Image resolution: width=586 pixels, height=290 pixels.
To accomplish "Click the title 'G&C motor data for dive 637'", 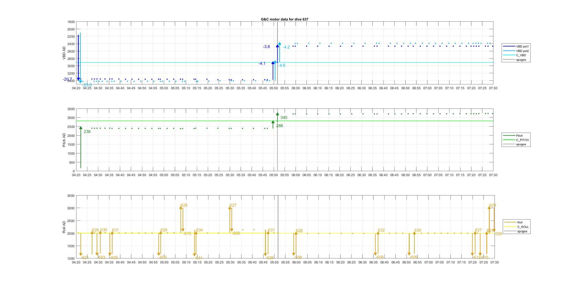I will (285, 19).
